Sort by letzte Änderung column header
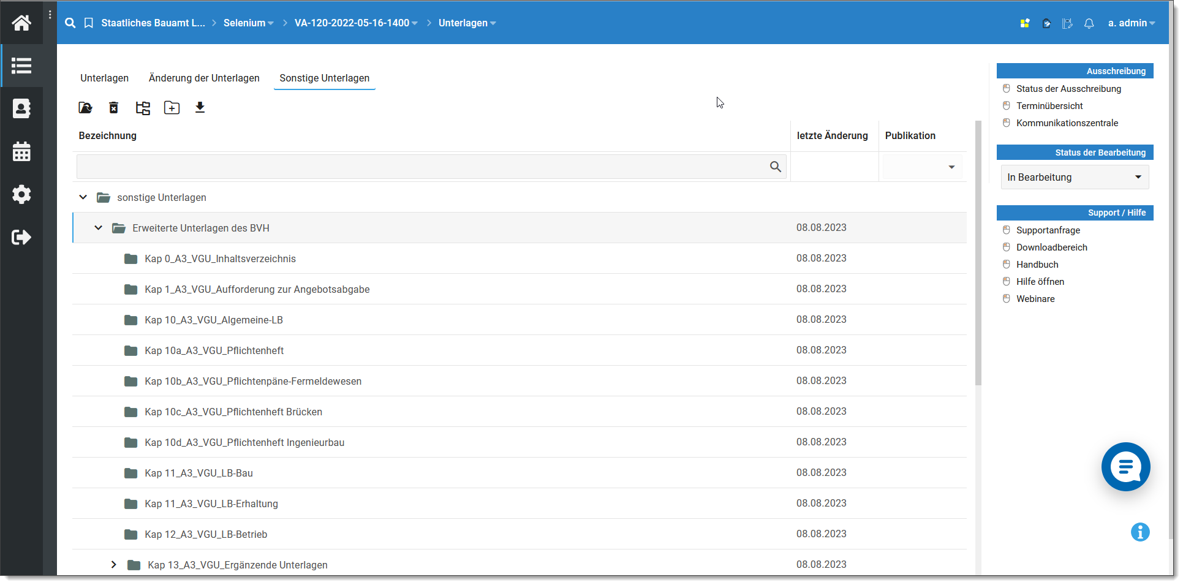The image size is (1183, 585). (832, 135)
